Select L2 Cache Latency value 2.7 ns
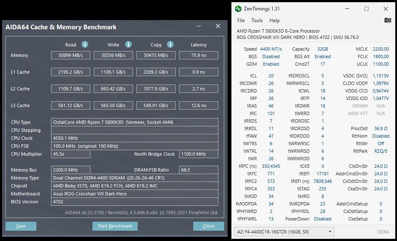 click(x=198, y=89)
